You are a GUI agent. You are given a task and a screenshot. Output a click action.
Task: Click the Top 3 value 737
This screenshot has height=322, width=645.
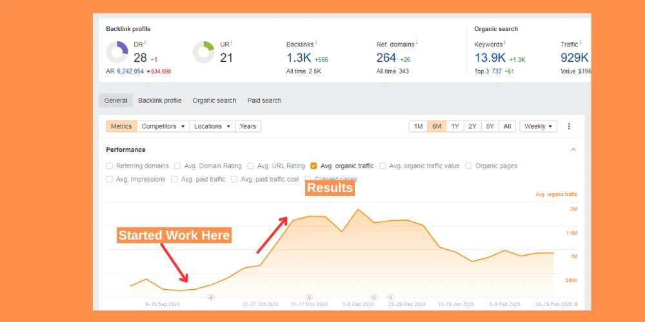(x=497, y=71)
